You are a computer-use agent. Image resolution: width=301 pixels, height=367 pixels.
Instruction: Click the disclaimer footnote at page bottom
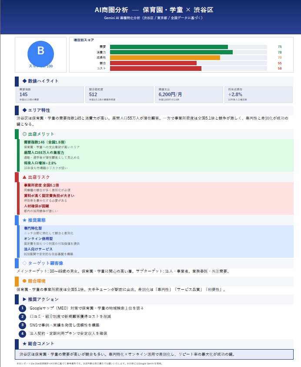(x=90, y=364)
